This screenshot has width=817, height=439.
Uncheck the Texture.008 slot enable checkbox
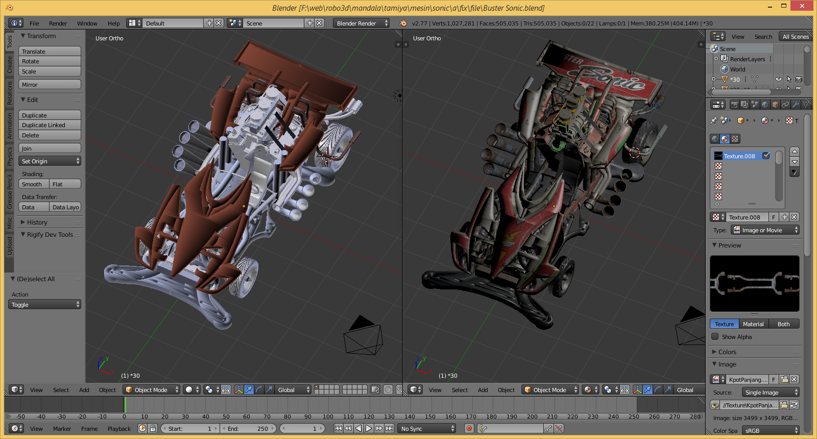766,156
